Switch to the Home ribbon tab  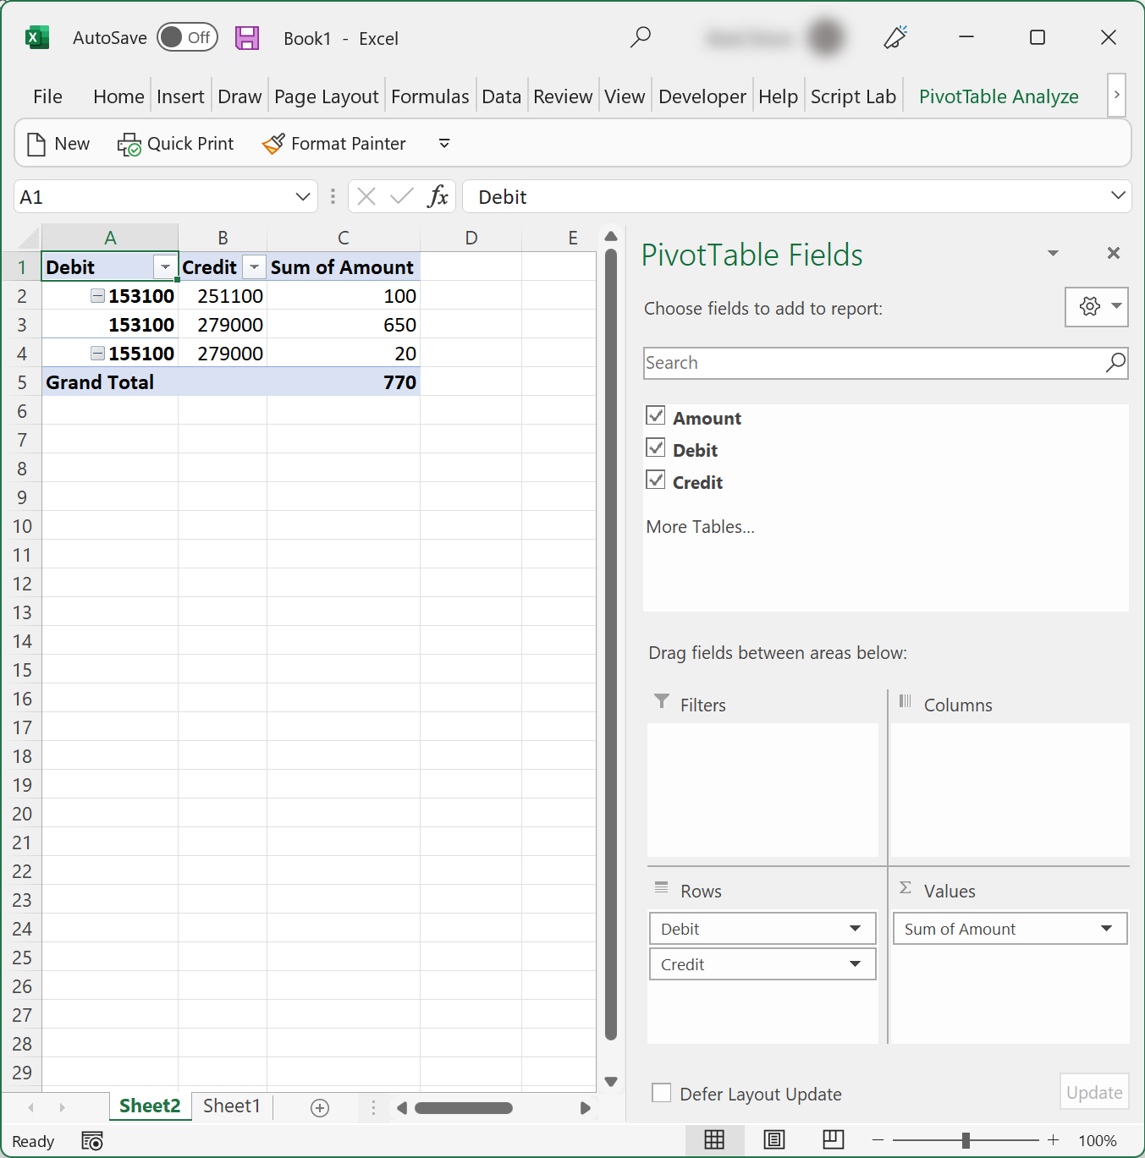coord(118,96)
